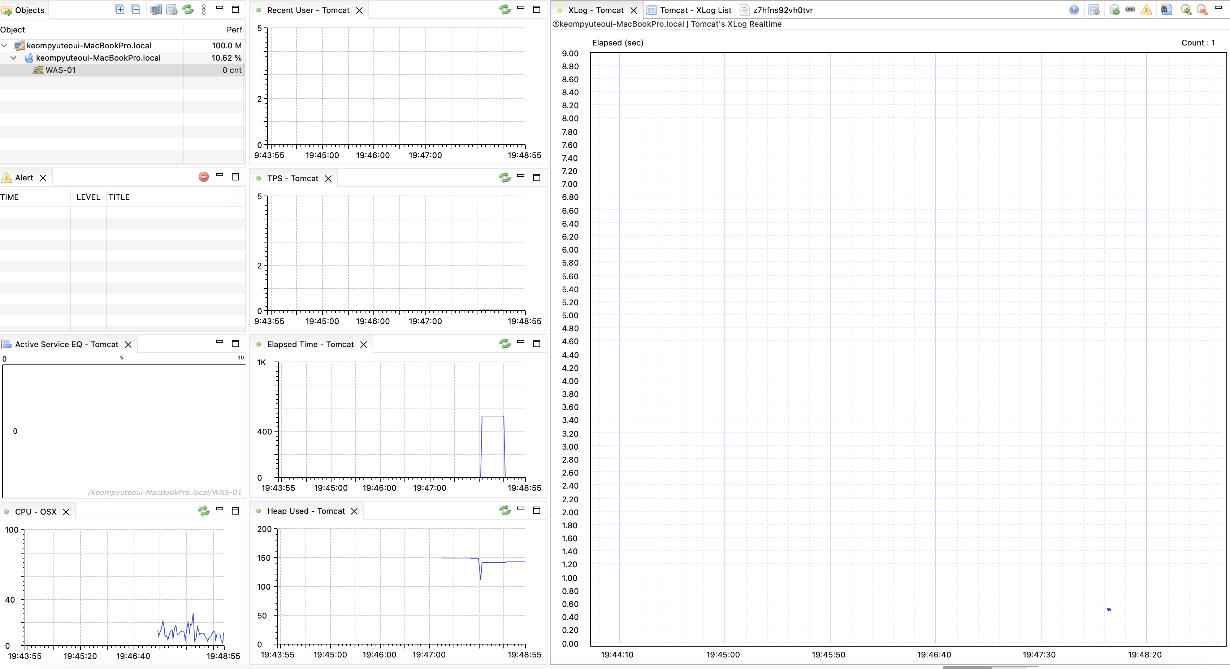Click the binoculars search icon in XLog toolbar
The width and height of the screenshot is (1230, 669).
1166,9
